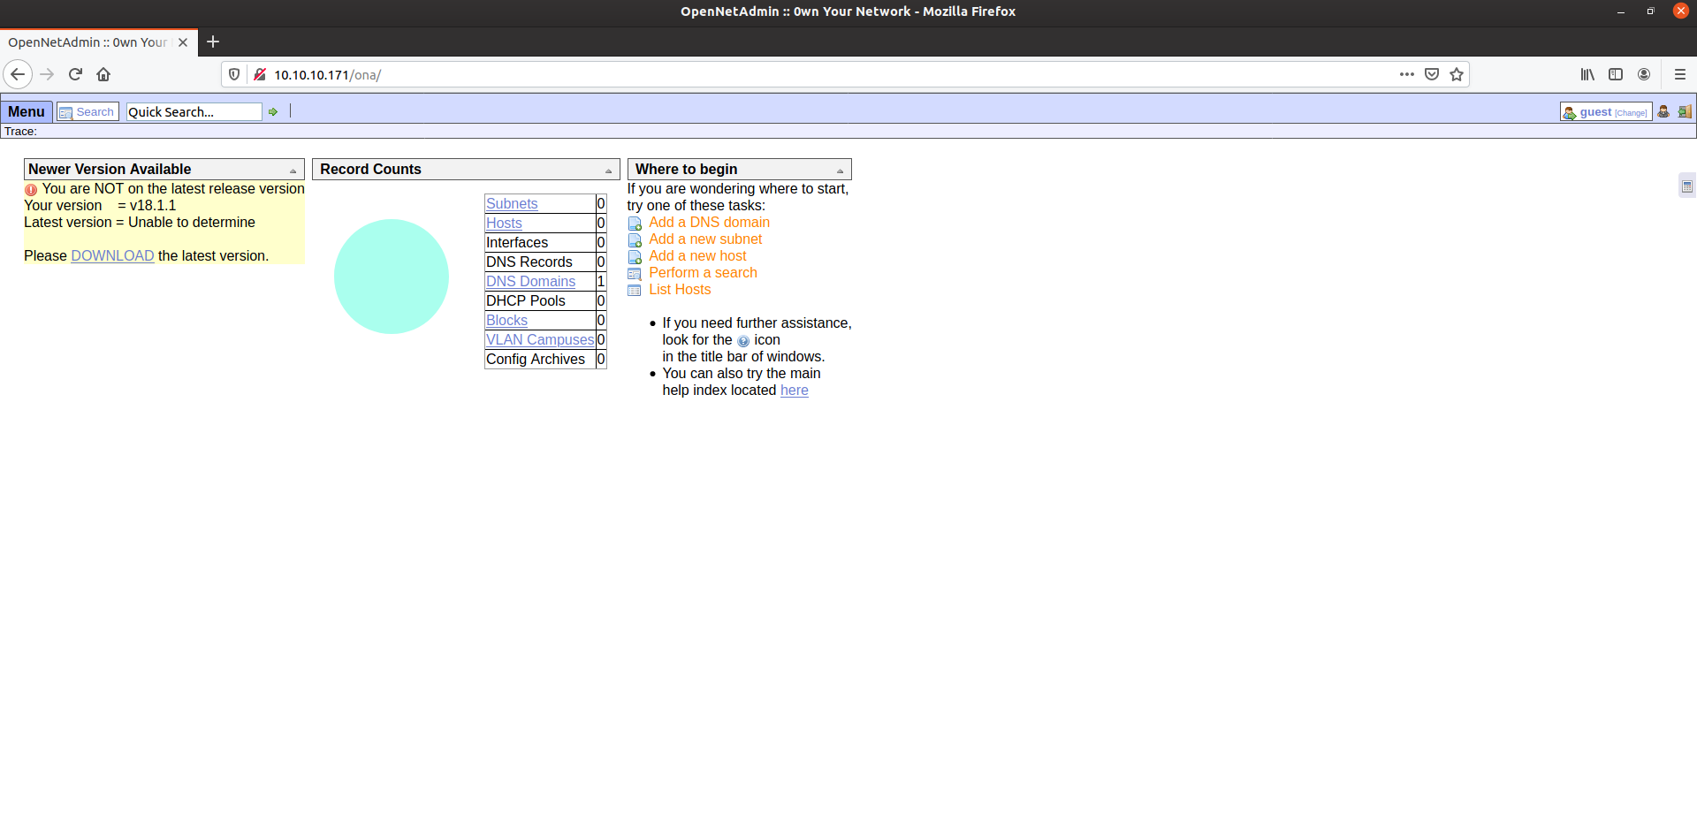Click the Trace: label

[20, 132]
